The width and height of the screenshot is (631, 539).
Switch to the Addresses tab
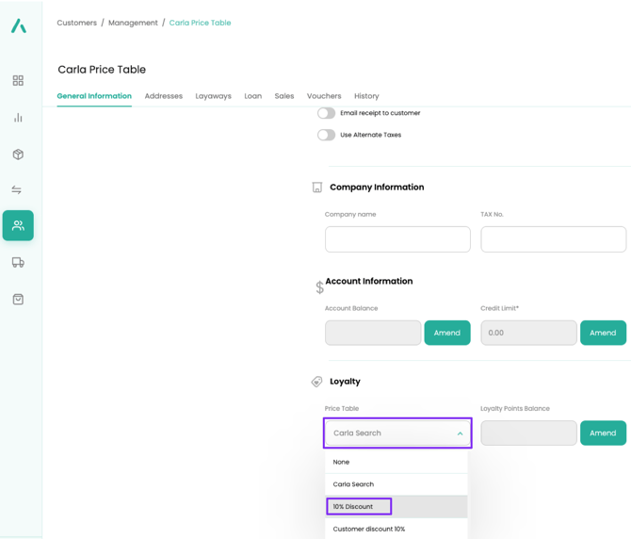coord(163,96)
